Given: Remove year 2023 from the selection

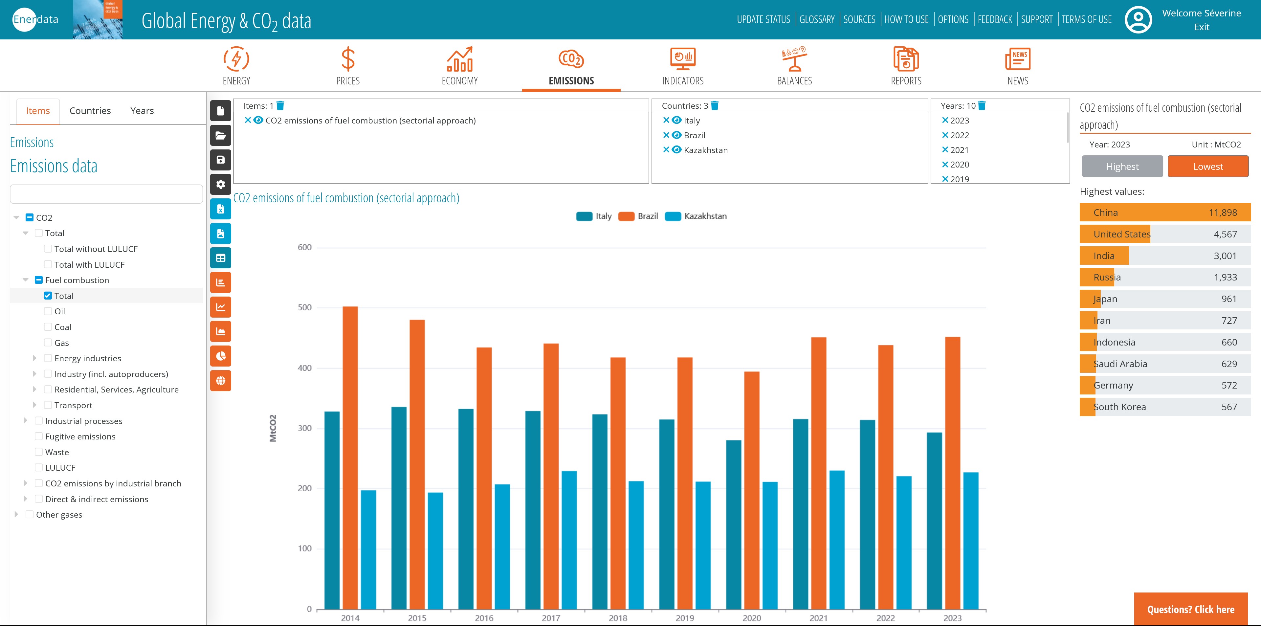Looking at the screenshot, I should [x=945, y=121].
